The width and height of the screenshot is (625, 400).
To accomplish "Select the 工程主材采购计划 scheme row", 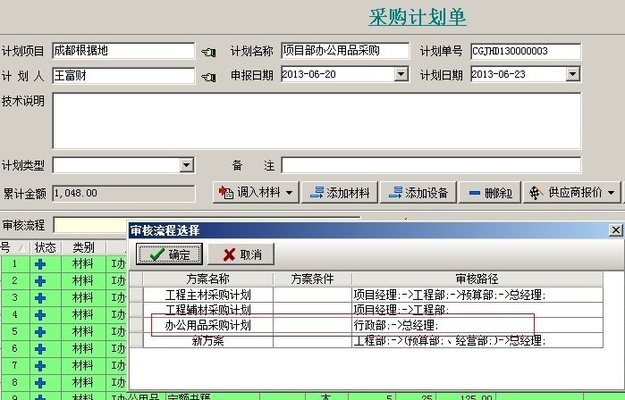I will point(208,294).
